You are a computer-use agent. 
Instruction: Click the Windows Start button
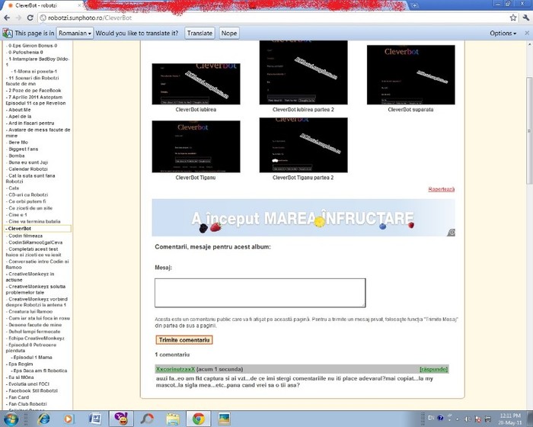coord(12,419)
